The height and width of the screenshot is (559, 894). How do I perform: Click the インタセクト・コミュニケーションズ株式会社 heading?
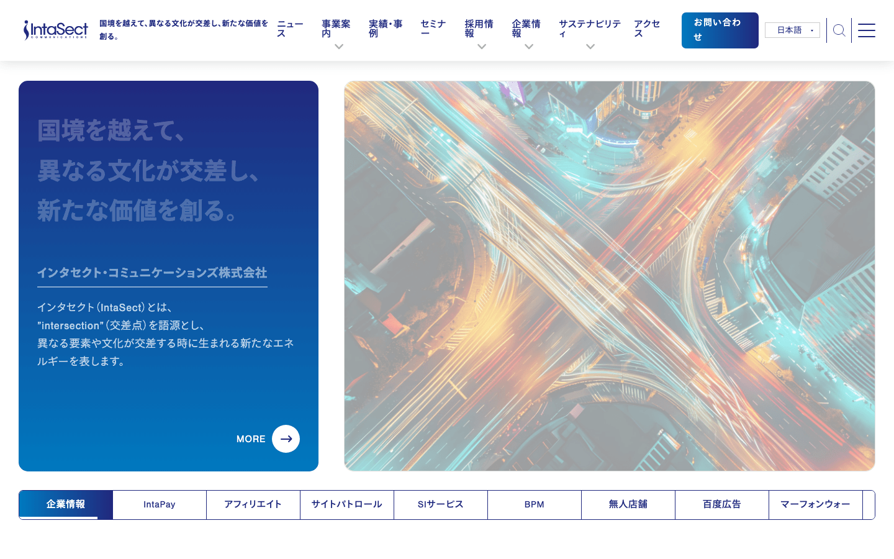tap(152, 273)
